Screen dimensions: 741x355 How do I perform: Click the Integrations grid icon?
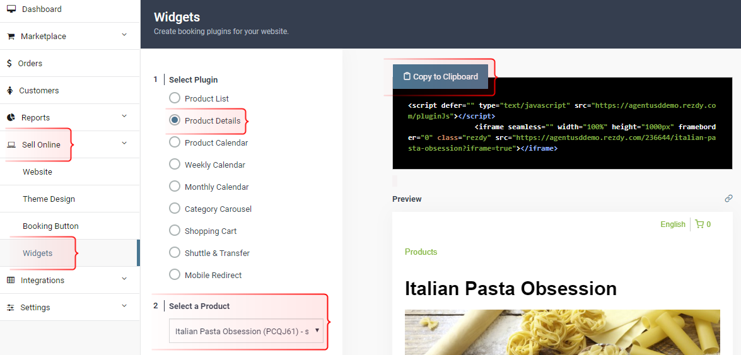(11, 280)
